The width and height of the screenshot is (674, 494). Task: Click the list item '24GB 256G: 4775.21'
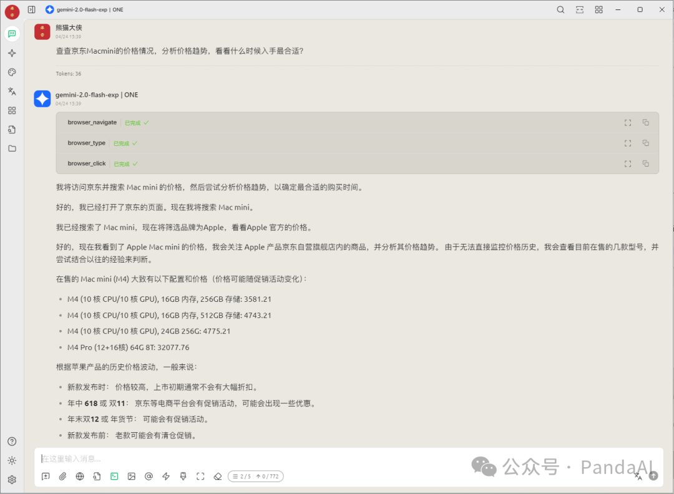[x=149, y=332]
